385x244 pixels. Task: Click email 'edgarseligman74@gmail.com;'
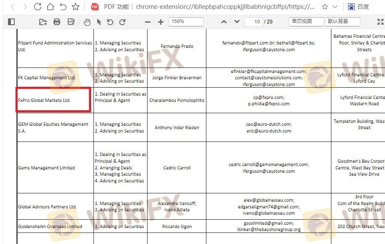[x=269, y=207]
